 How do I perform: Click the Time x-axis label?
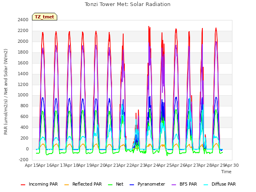click(226, 172)
